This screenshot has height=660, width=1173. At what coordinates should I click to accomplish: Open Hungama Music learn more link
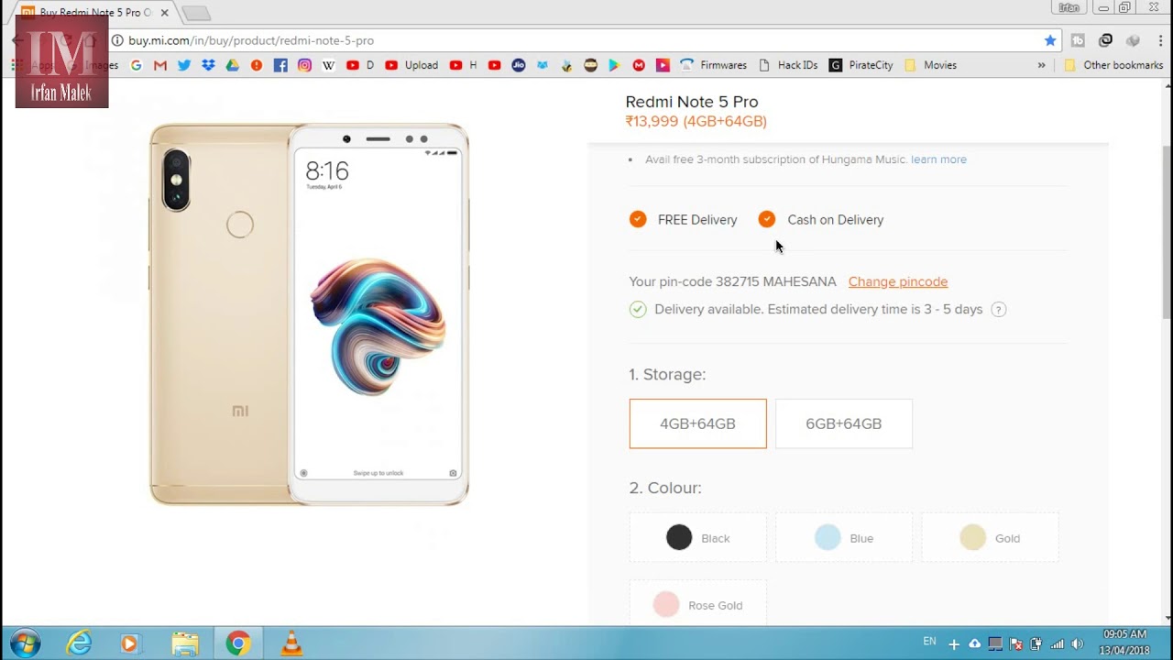click(x=938, y=159)
